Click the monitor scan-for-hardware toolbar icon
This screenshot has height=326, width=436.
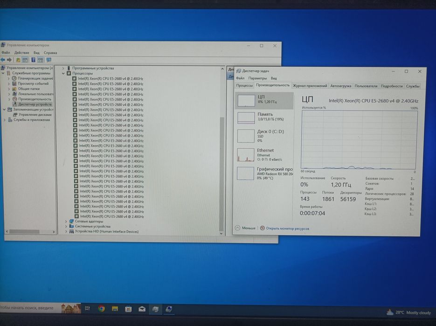49,60
